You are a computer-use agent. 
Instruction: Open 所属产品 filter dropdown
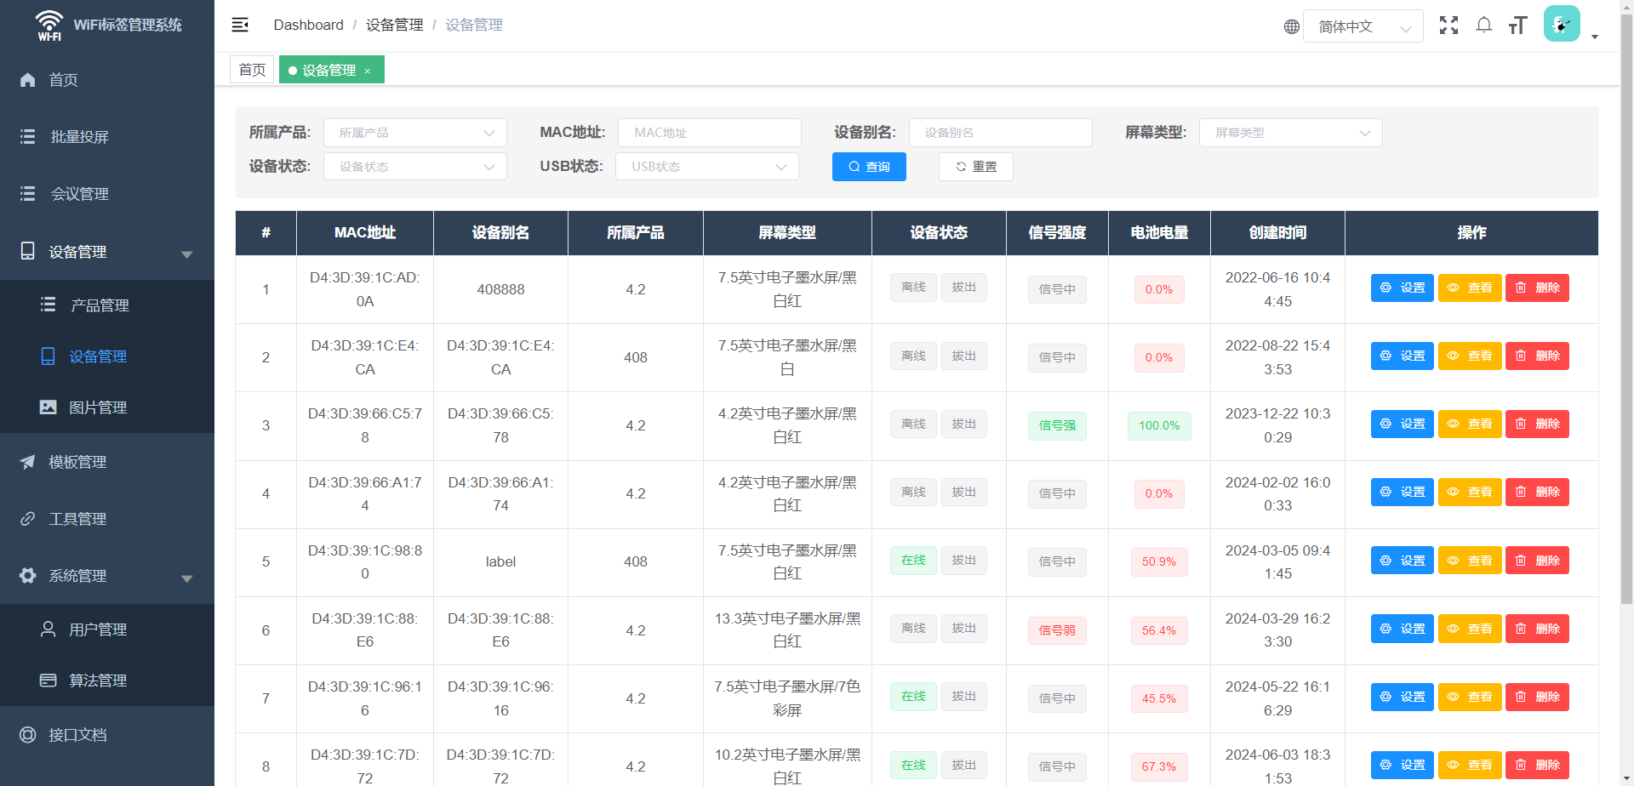(x=415, y=133)
